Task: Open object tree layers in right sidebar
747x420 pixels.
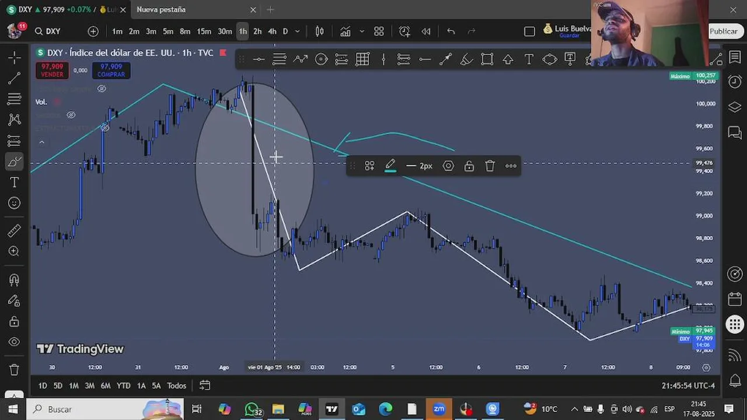Action: click(x=735, y=107)
